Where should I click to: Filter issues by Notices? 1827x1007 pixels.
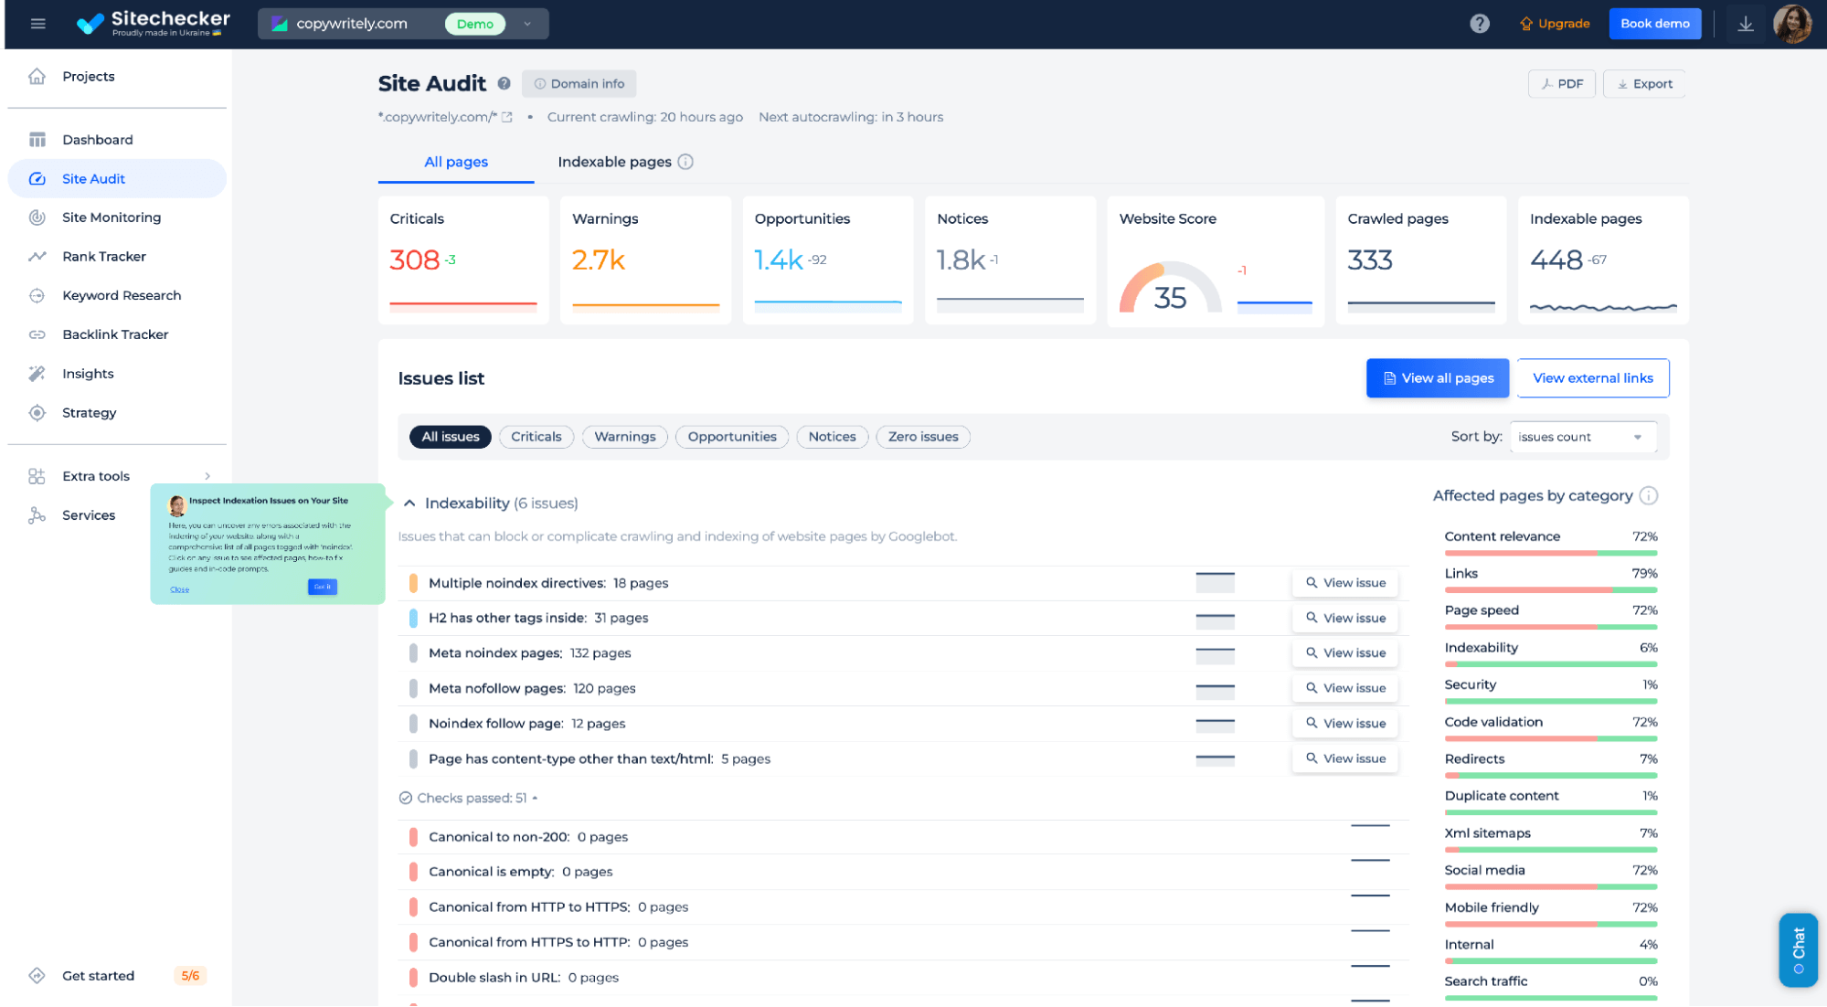pos(832,436)
